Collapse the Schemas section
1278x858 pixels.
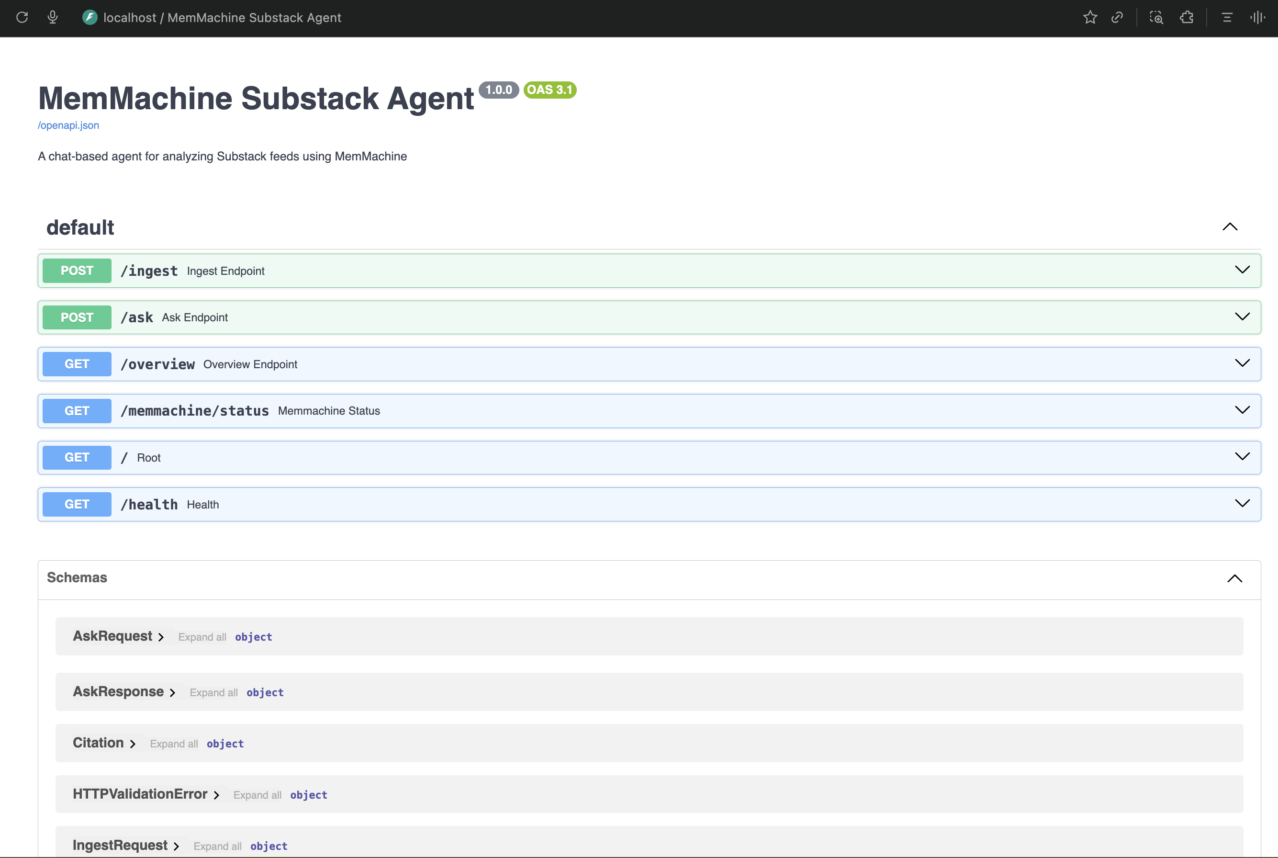click(1234, 578)
